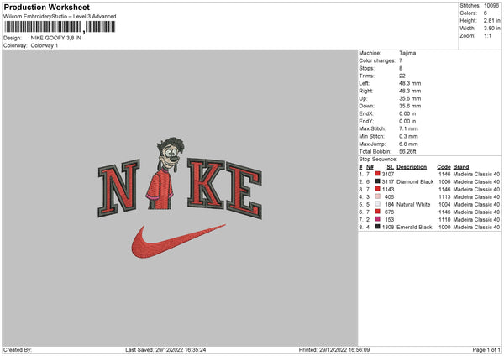504x356 pixels.
Task: Click the Description column header
Action: point(412,167)
